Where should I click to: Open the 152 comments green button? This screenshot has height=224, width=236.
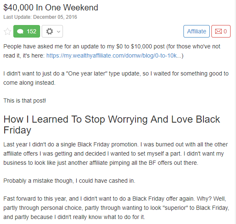(27, 31)
